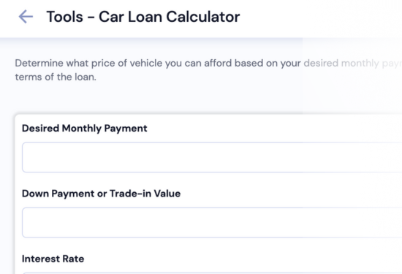Click the Interest Rate label
The height and width of the screenshot is (274, 402).
click(53, 259)
